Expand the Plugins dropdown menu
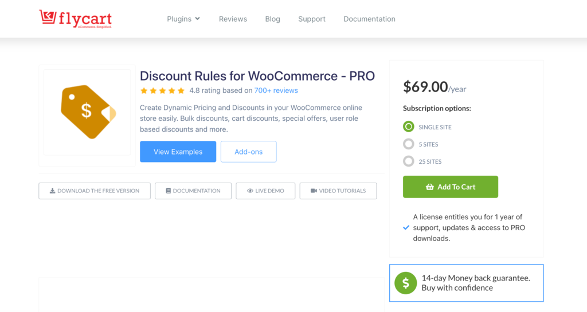The image size is (587, 312). pyautogui.click(x=183, y=19)
